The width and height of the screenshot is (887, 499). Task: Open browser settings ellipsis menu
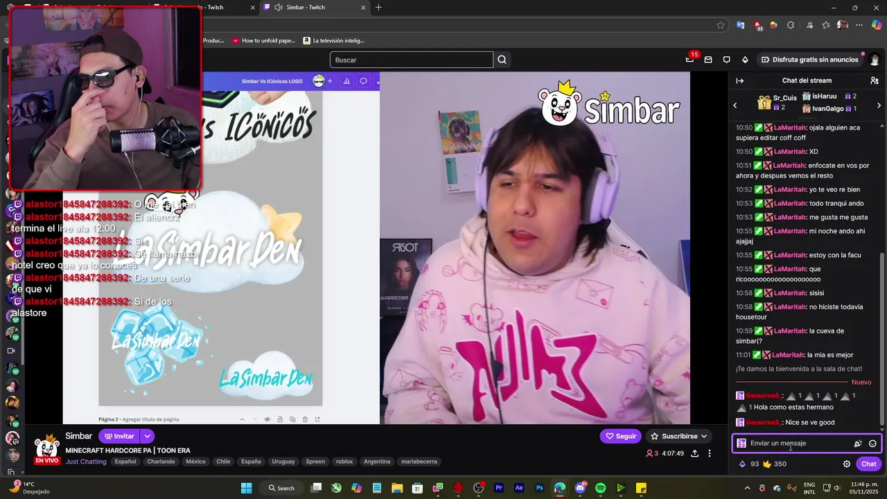click(x=859, y=25)
